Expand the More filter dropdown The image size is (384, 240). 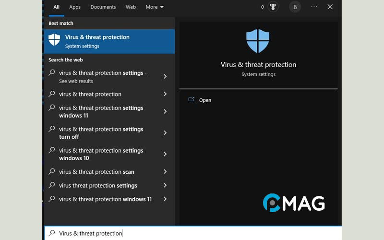point(155,7)
